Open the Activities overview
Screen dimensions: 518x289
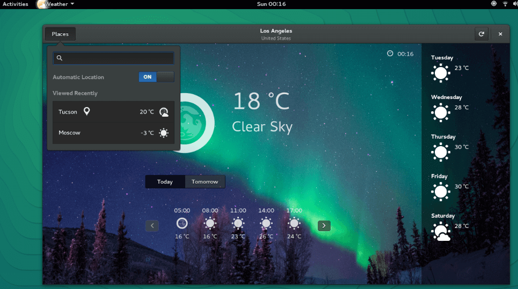(x=15, y=4)
